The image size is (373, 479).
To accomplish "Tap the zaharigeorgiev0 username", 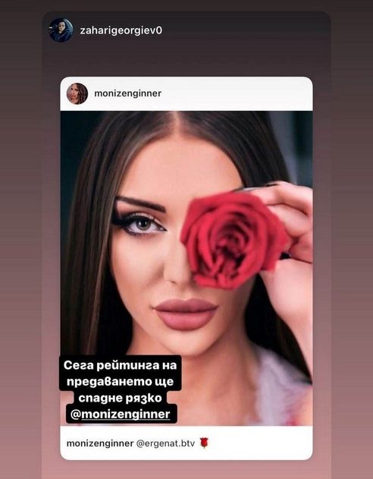I will 121,30.
